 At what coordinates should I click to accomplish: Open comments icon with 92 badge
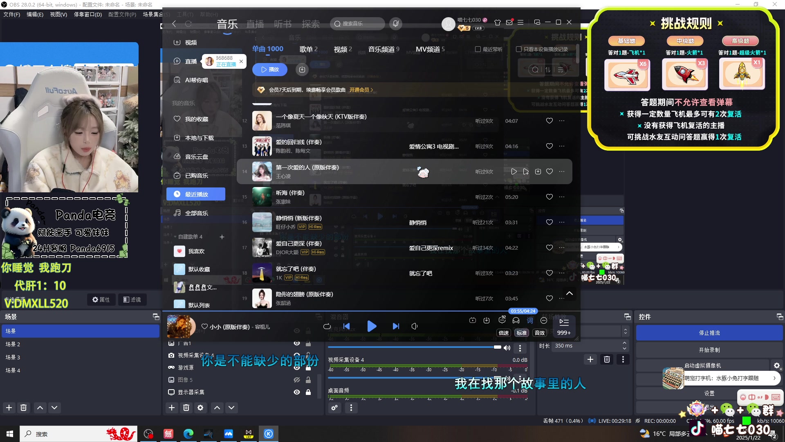[502, 320]
